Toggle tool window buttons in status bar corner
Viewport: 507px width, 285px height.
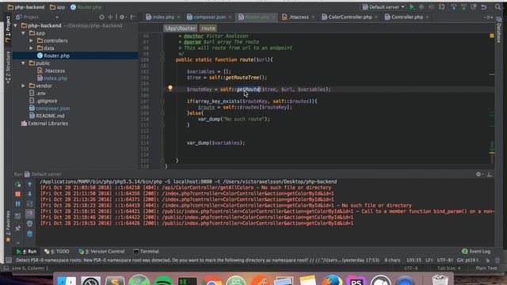point(9,260)
